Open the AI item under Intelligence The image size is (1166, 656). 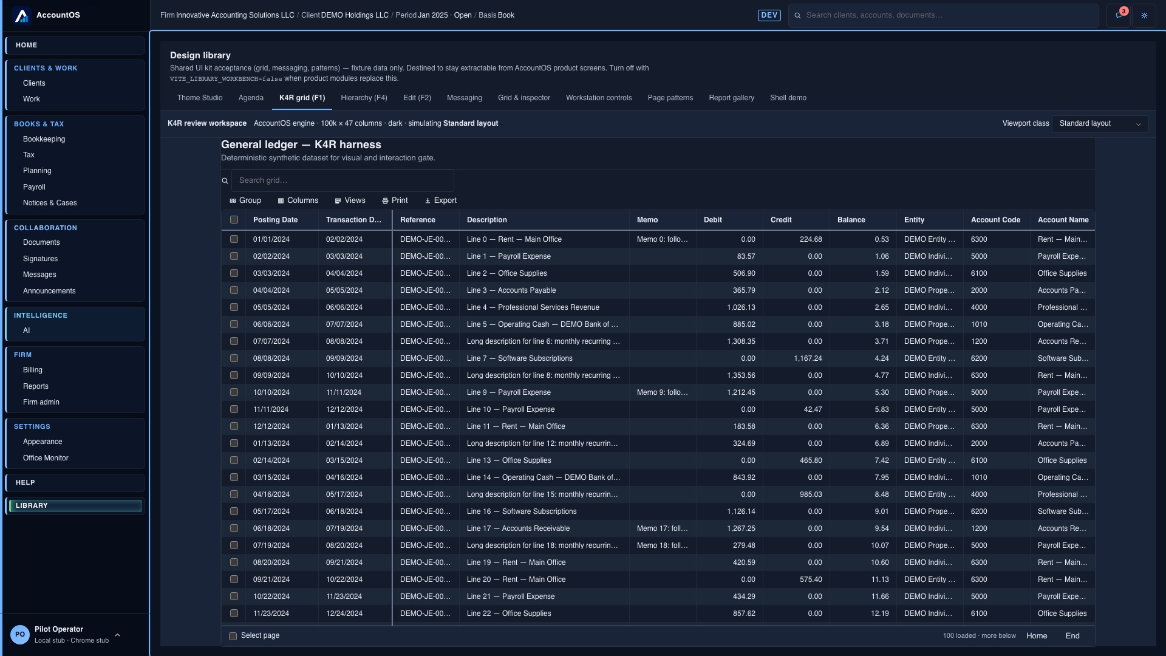click(26, 330)
